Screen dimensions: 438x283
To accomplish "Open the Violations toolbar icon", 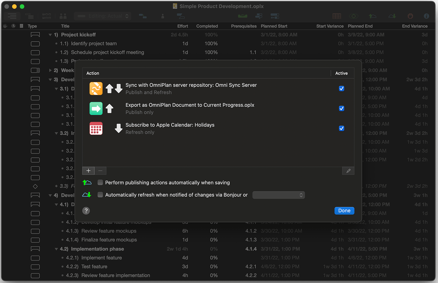I will [410, 16].
